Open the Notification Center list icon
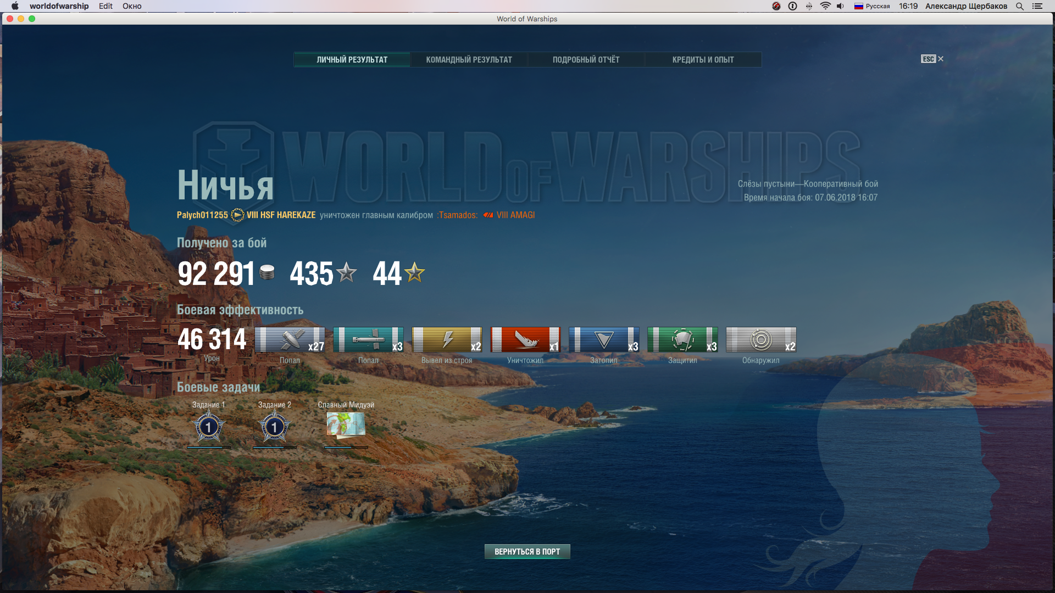This screenshot has height=593, width=1055. [1037, 6]
